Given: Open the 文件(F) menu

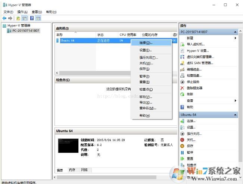Looking at the screenshot, I should (x=8, y=12).
